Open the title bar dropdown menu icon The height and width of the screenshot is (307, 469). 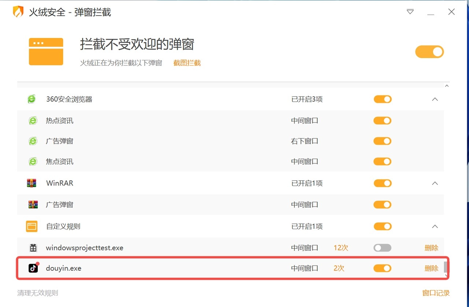click(x=410, y=12)
